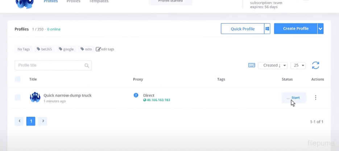Click the Octo Browser logo icon
The height and width of the screenshot is (151, 339).
(25, 4)
